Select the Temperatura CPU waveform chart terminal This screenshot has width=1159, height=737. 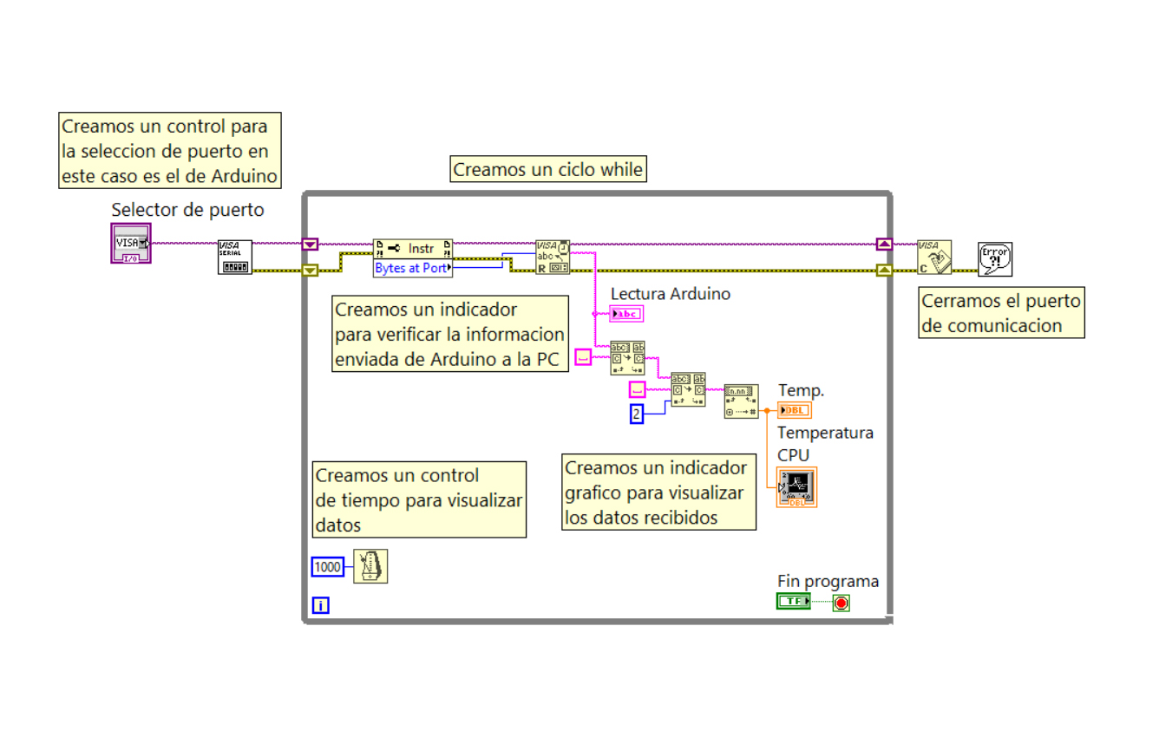click(x=796, y=486)
